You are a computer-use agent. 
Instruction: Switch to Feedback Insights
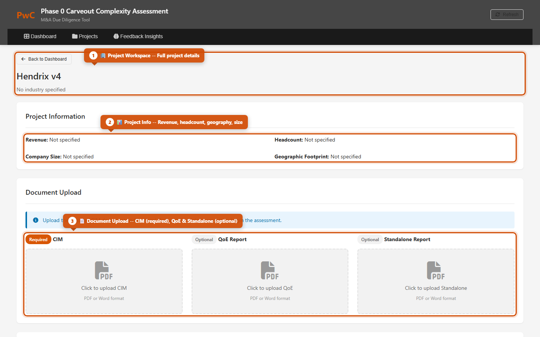(138, 36)
